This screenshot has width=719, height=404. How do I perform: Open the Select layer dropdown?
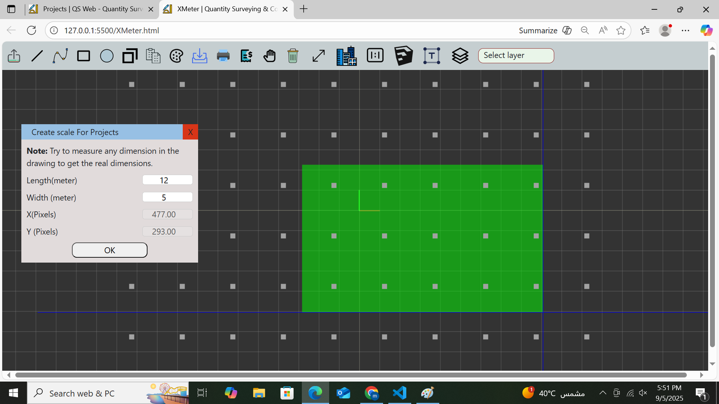pos(515,55)
